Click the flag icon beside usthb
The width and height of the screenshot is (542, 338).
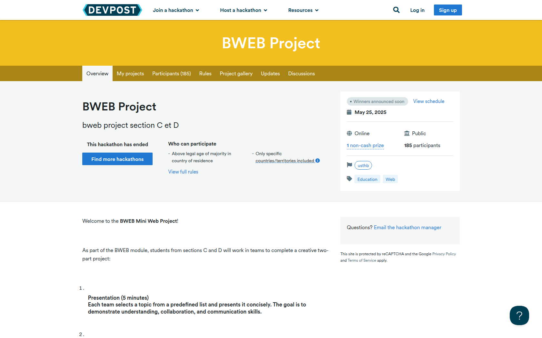(x=349, y=165)
